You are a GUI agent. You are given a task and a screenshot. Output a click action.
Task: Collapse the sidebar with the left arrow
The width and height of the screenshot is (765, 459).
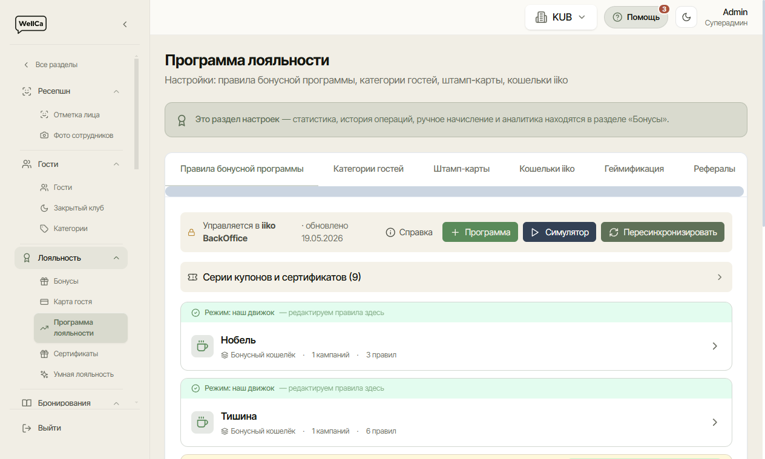coord(125,24)
